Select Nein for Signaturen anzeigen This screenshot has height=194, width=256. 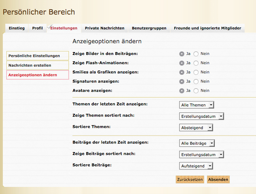point(196,82)
